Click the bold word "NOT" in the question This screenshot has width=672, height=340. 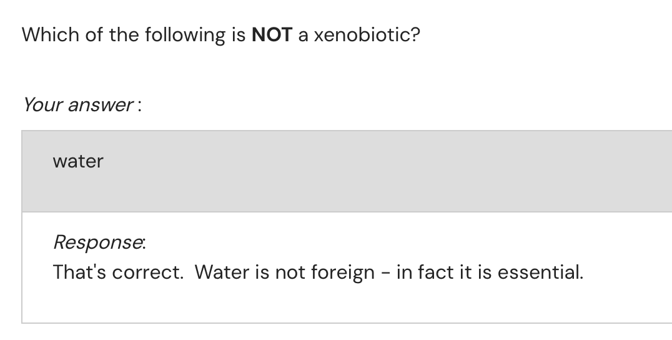tap(272, 34)
